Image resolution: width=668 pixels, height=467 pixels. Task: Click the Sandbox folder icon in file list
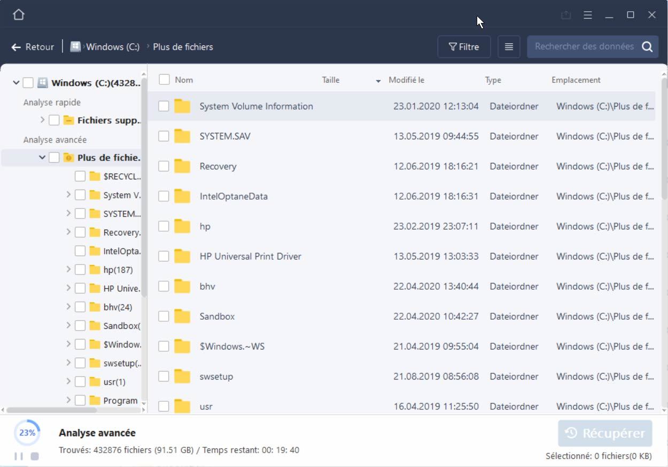click(x=182, y=316)
